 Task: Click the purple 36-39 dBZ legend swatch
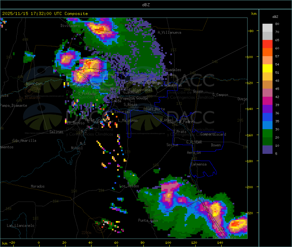pos(267,109)
